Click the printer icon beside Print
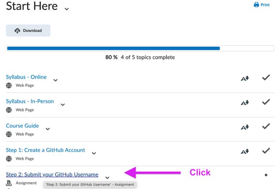Image resolution: width=278 pixels, height=189 pixels. [x=256, y=5]
